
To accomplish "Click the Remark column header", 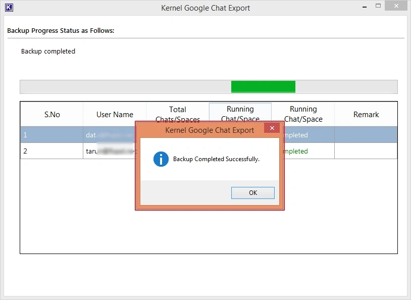I will (366, 114).
